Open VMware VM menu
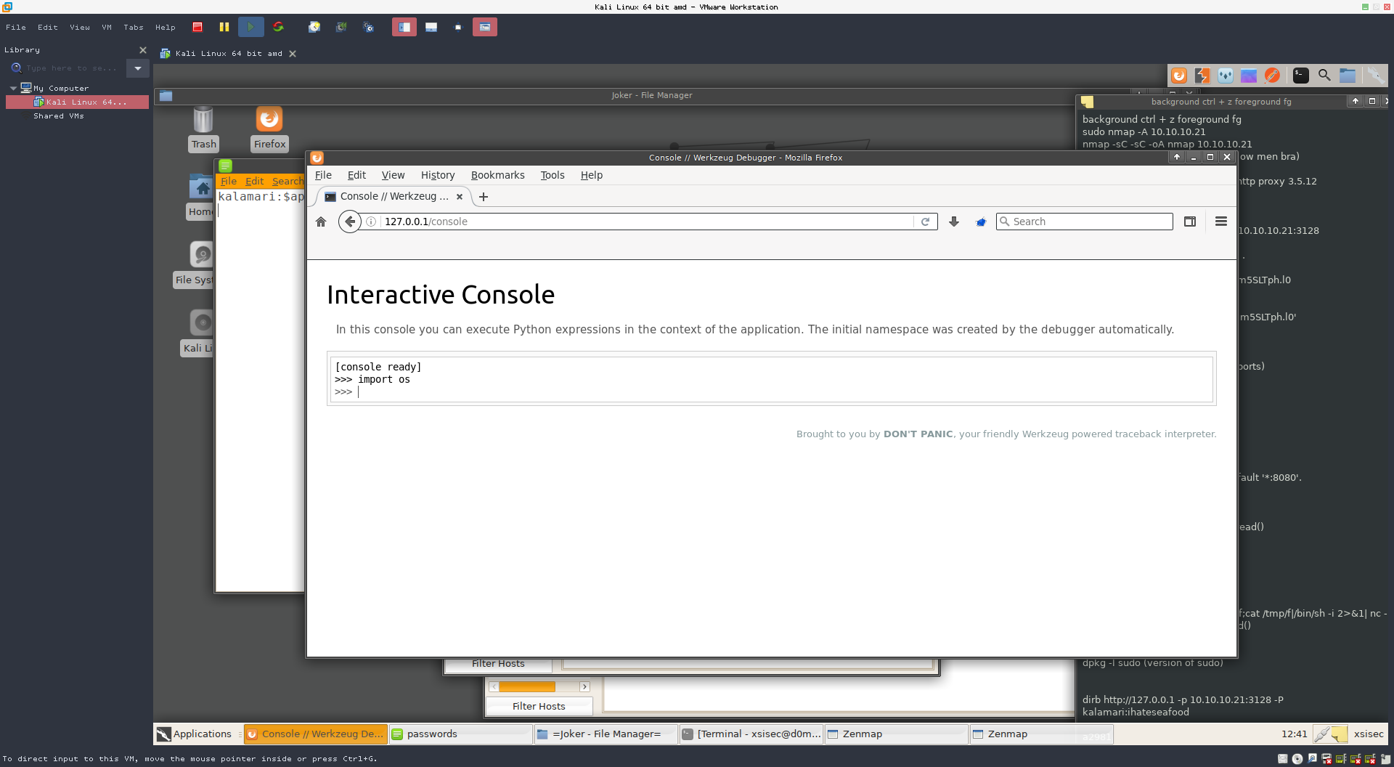This screenshot has width=1394, height=767. click(x=107, y=28)
